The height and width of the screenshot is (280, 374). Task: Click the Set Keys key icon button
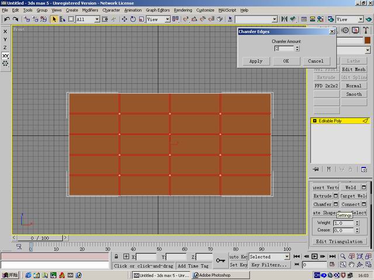[x=220, y=261]
